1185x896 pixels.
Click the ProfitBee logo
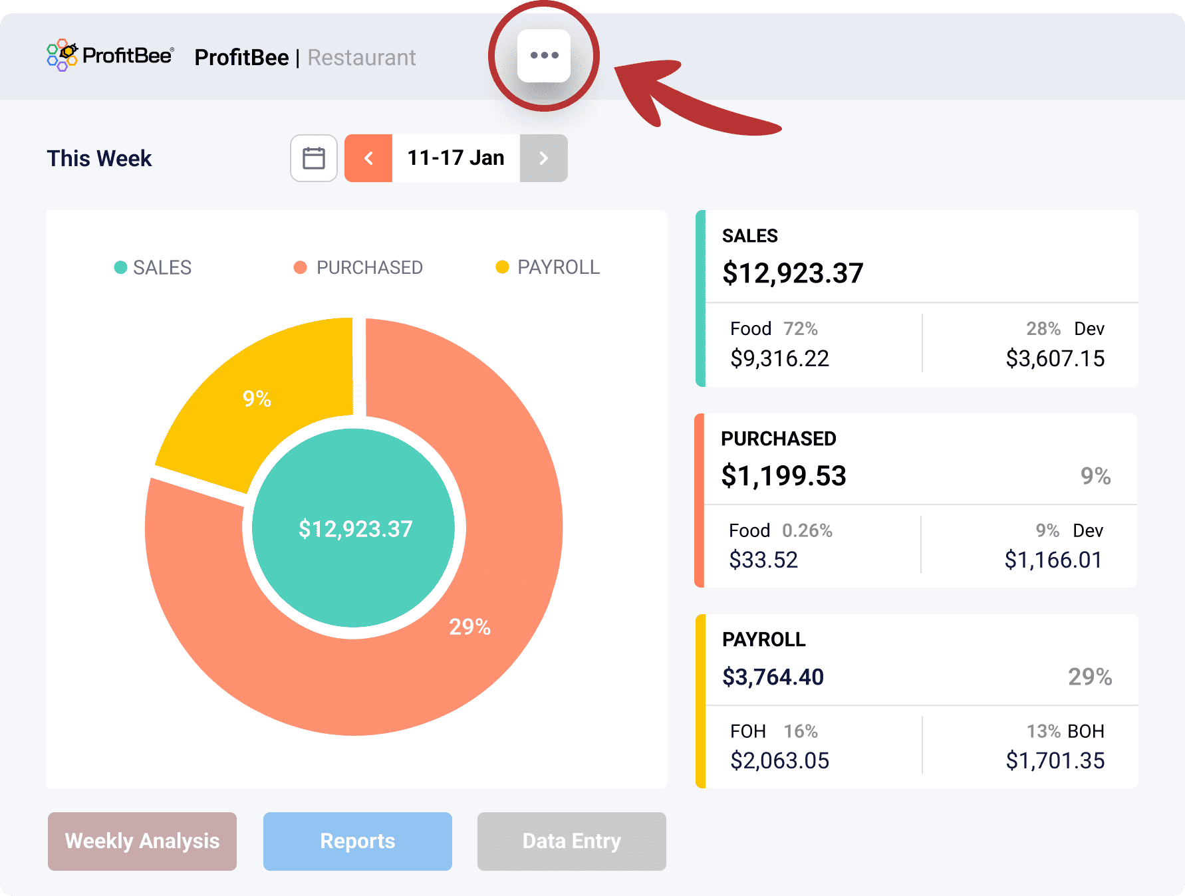coord(110,56)
